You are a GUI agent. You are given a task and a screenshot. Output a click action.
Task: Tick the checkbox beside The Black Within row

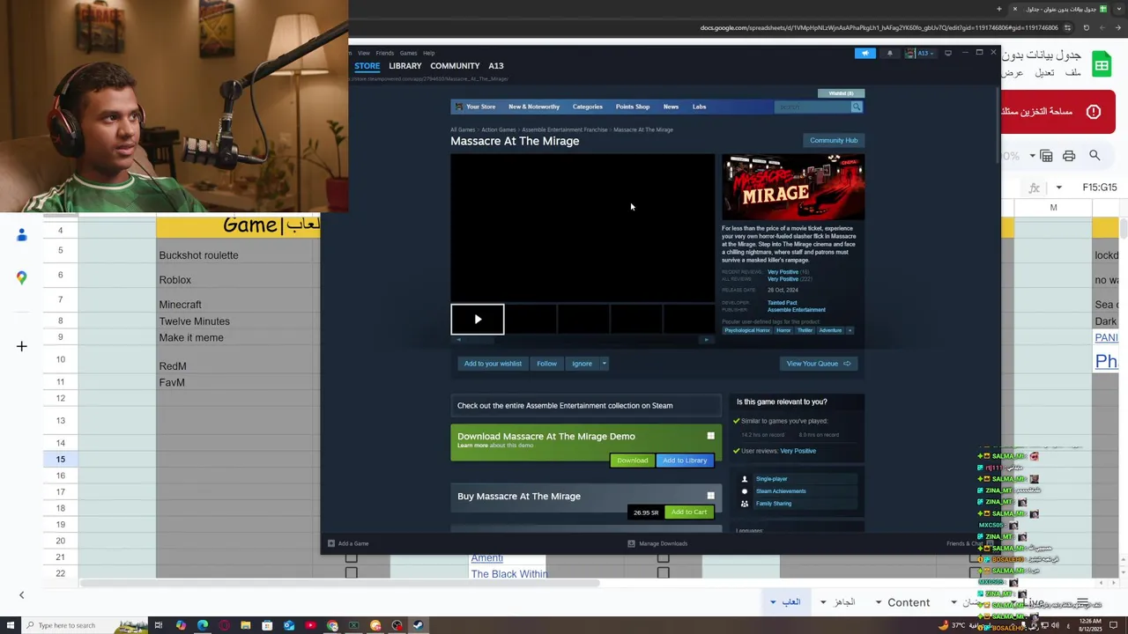(x=351, y=573)
